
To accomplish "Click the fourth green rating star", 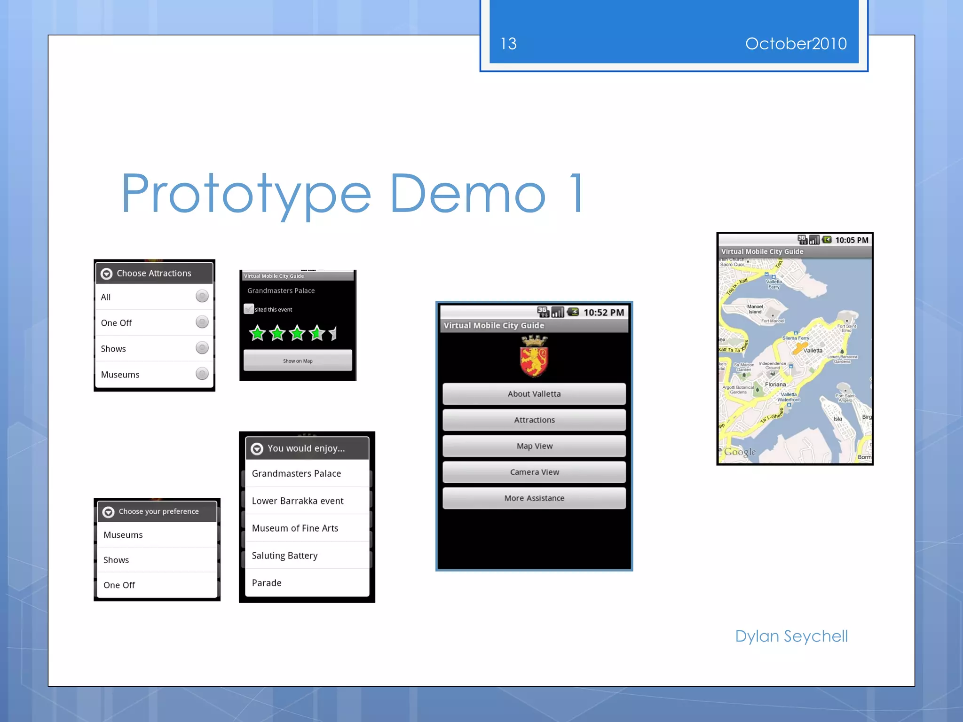I will (317, 333).
